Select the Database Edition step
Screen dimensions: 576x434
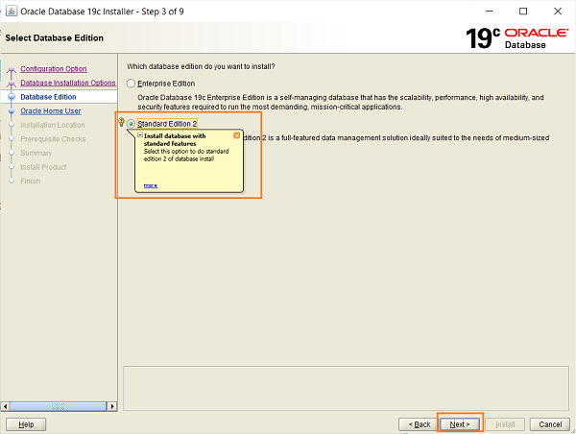coord(48,97)
